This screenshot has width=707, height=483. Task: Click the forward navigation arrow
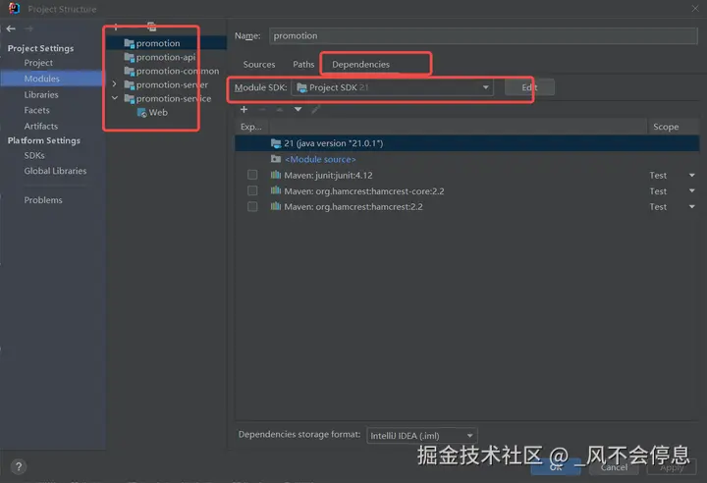(28, 28)
